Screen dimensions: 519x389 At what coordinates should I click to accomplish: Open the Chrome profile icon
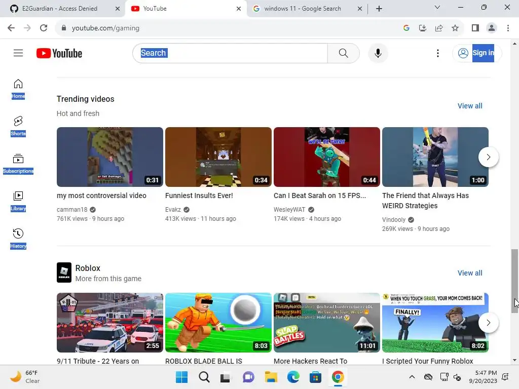(x=492, y=28)
